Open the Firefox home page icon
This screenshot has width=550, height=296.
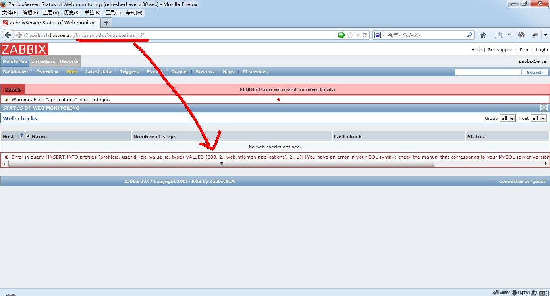click(x=483, y=35)
